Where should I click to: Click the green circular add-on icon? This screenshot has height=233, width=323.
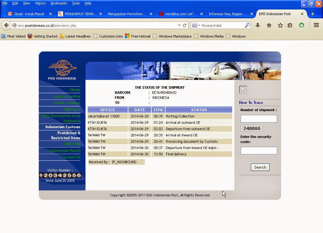tap(302, 25)
